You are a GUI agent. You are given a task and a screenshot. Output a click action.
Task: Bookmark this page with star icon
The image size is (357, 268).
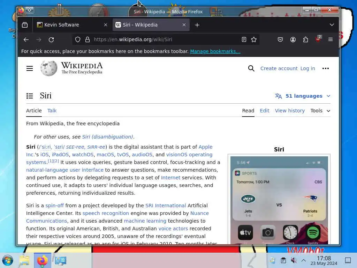point(254,40)
